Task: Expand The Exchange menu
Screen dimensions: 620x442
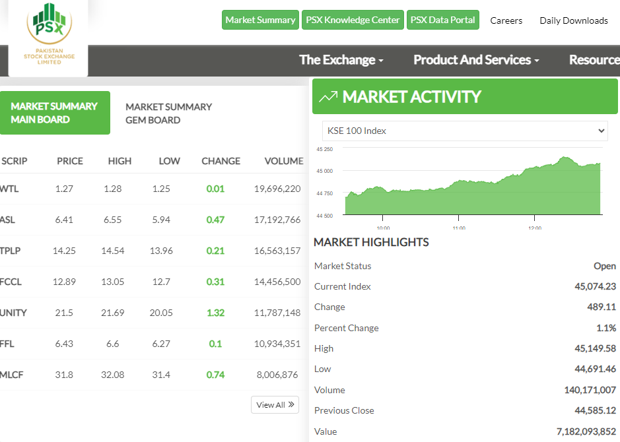Action: tap(341, 60)
